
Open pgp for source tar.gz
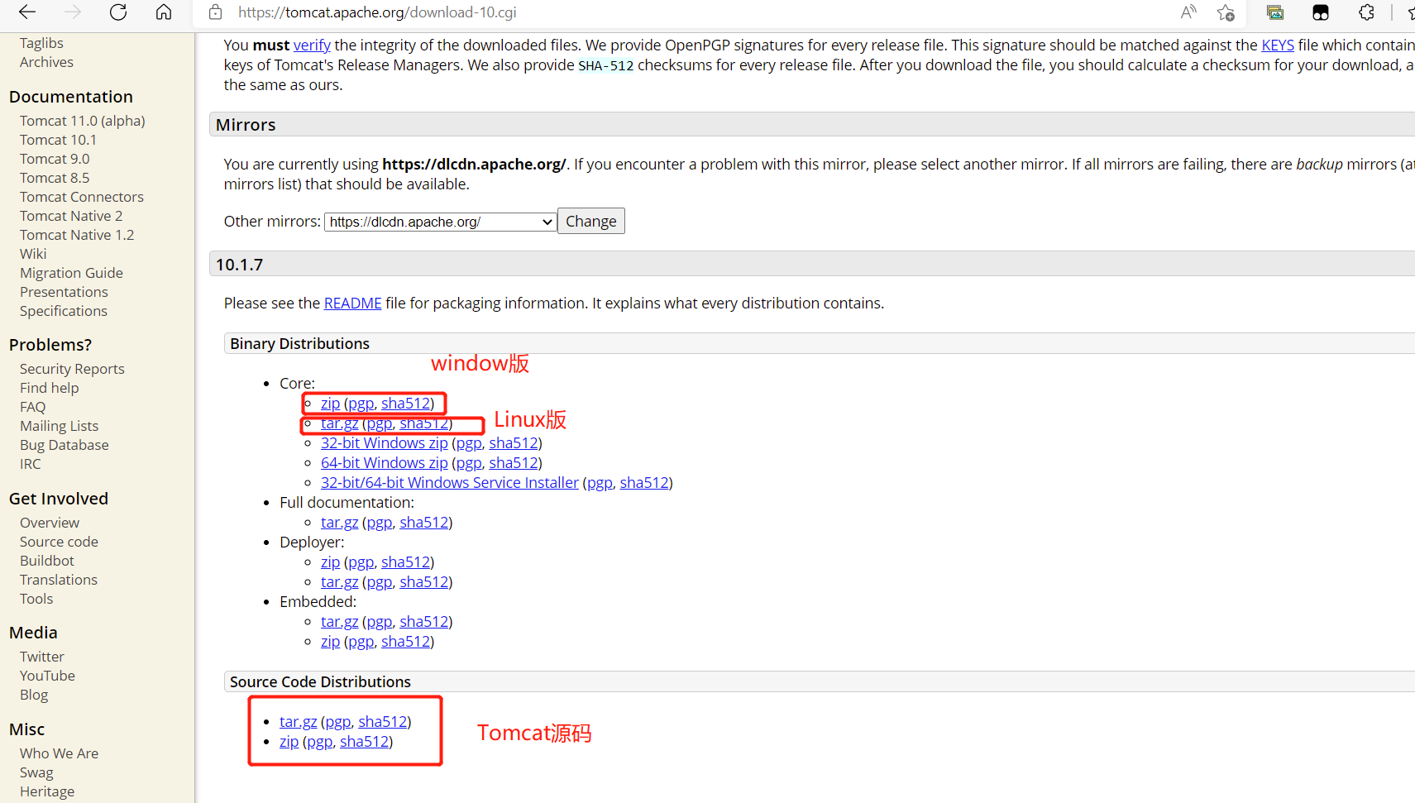338,722
